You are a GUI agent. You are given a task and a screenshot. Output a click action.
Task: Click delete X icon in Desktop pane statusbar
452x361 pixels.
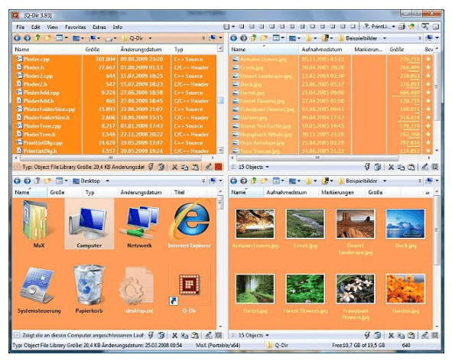point(174,335)
